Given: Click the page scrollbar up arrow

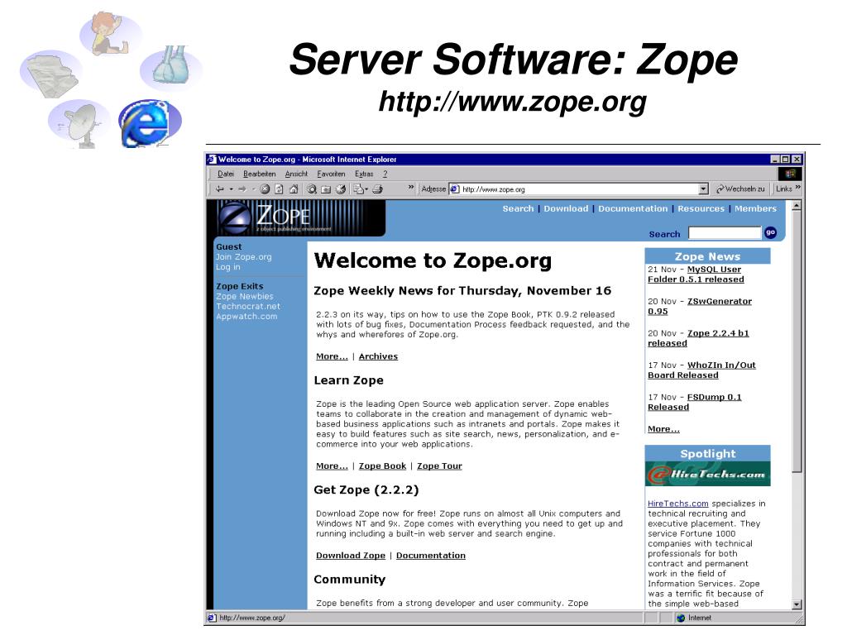Looking at the screenshot, I should coord(797,206).
